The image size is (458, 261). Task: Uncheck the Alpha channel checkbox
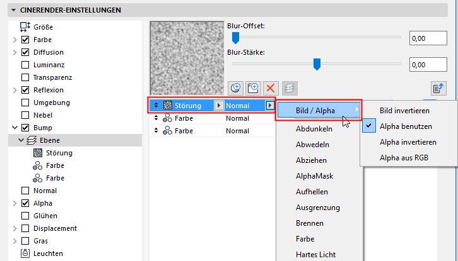[x=25, y=203]
